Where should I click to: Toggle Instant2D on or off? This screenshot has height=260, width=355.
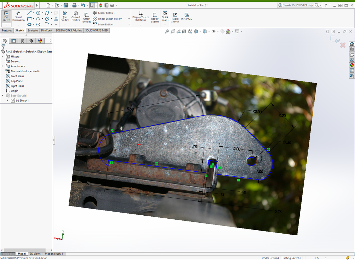click(187, 17)
